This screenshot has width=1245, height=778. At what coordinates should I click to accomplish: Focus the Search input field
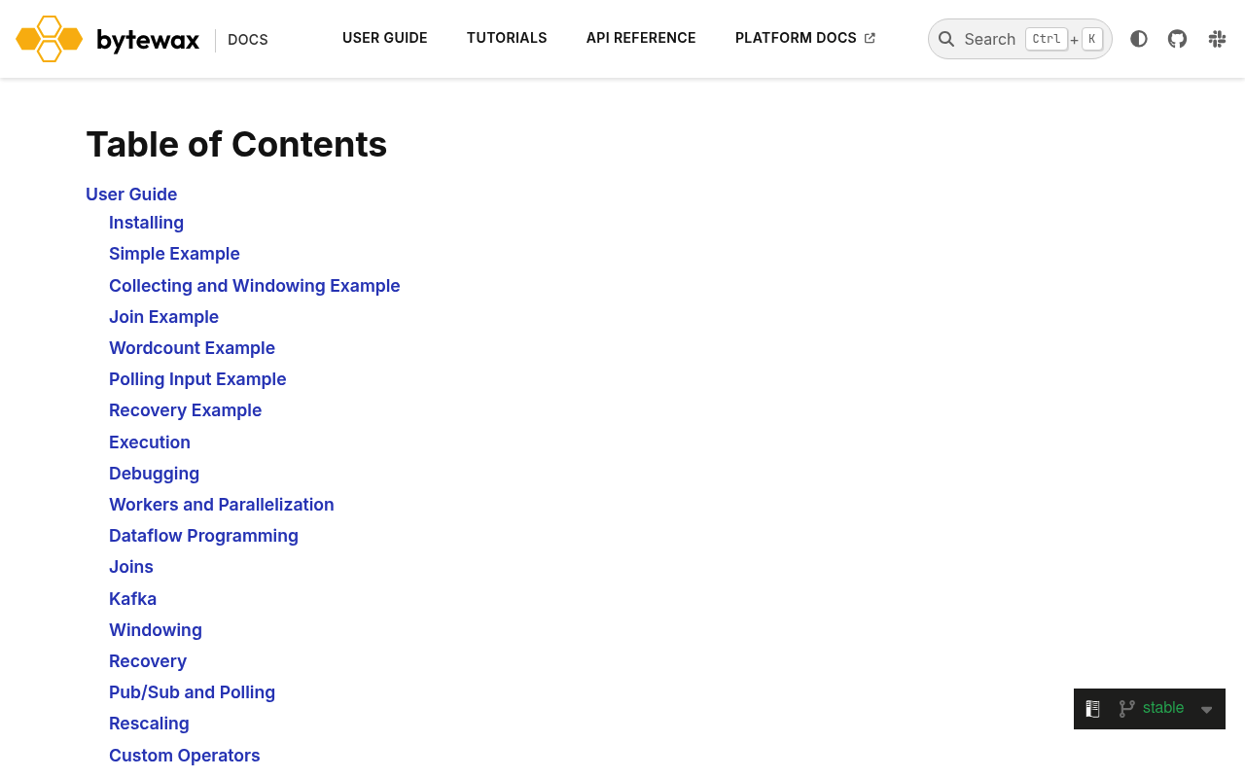1020,39
